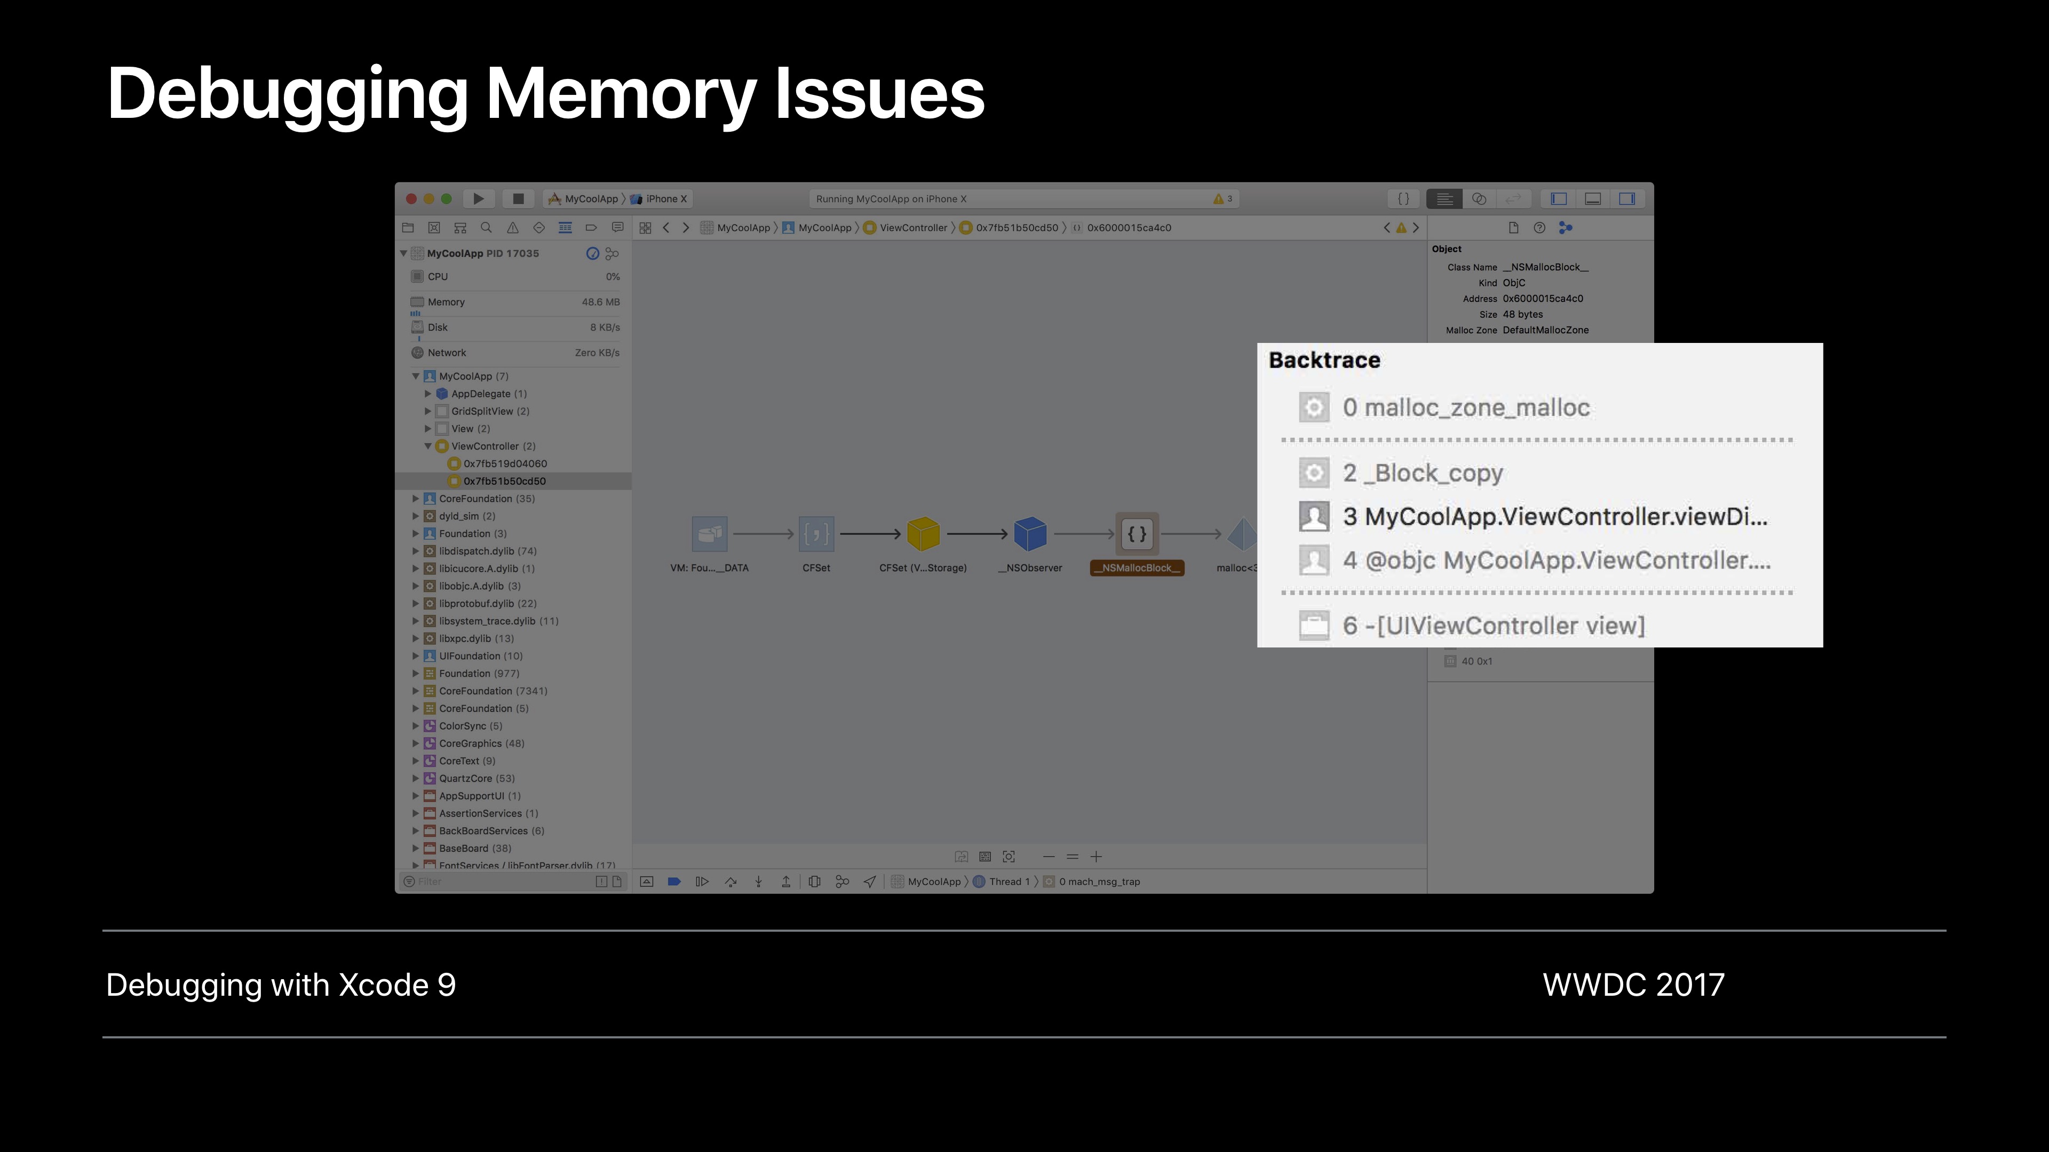Click the zoom in plus button

coord(1096,856)
